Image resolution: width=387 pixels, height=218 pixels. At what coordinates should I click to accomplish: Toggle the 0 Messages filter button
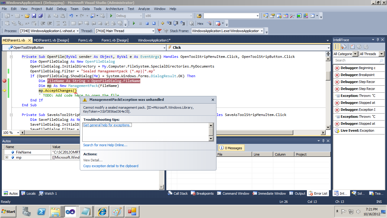231,148
